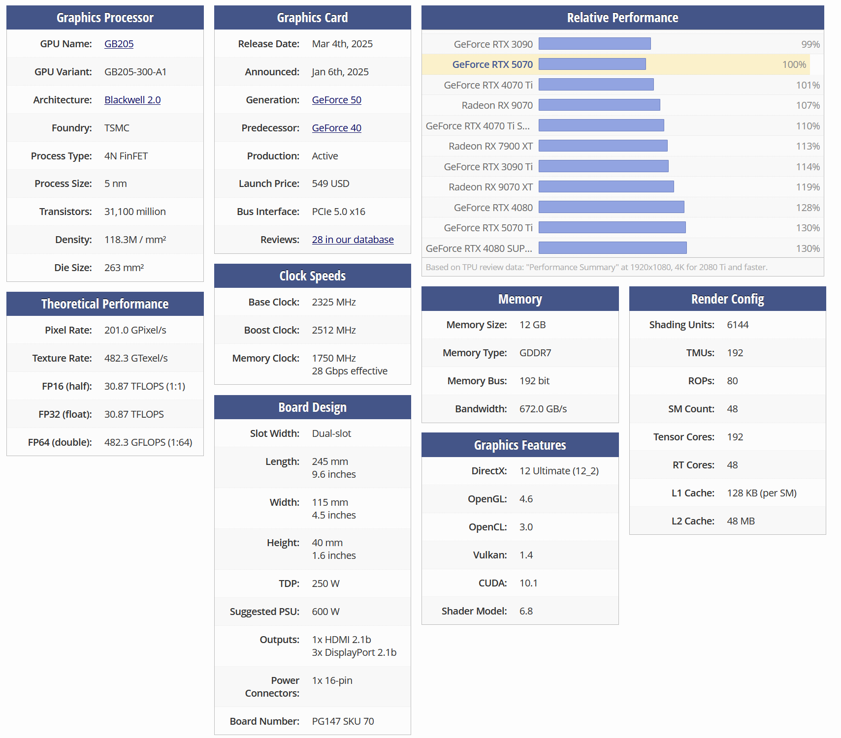Click the Relative Performance section header
Screen dimensions: 841x738
622,18
